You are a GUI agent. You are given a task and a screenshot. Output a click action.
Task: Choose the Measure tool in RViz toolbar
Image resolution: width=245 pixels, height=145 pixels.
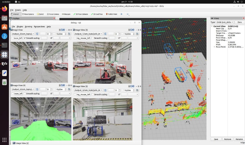pyautogui.click(x=66, y=14)
